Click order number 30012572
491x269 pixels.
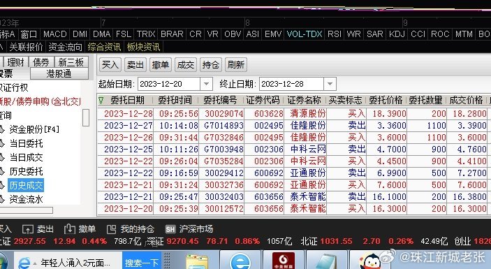tap(224, 208)
